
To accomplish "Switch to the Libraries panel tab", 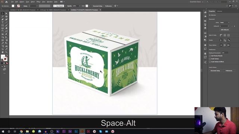I will point(220,11).
